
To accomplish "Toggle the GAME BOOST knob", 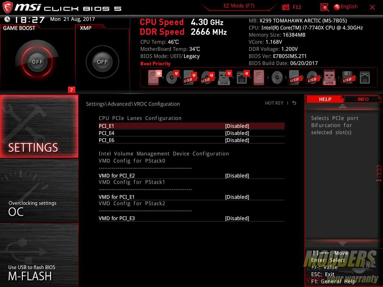I will pyautogui.click(x=37, y=62).
